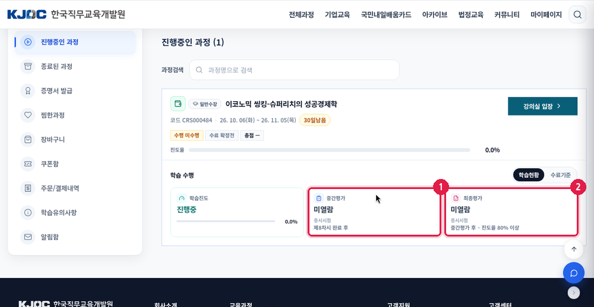This screenshot has height=307, width=594.
Task: Click the scroll-to-top arrow button
Action: pos(574,249)
